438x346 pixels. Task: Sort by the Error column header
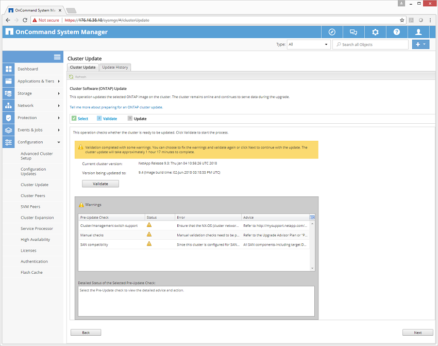pos(208,218)
